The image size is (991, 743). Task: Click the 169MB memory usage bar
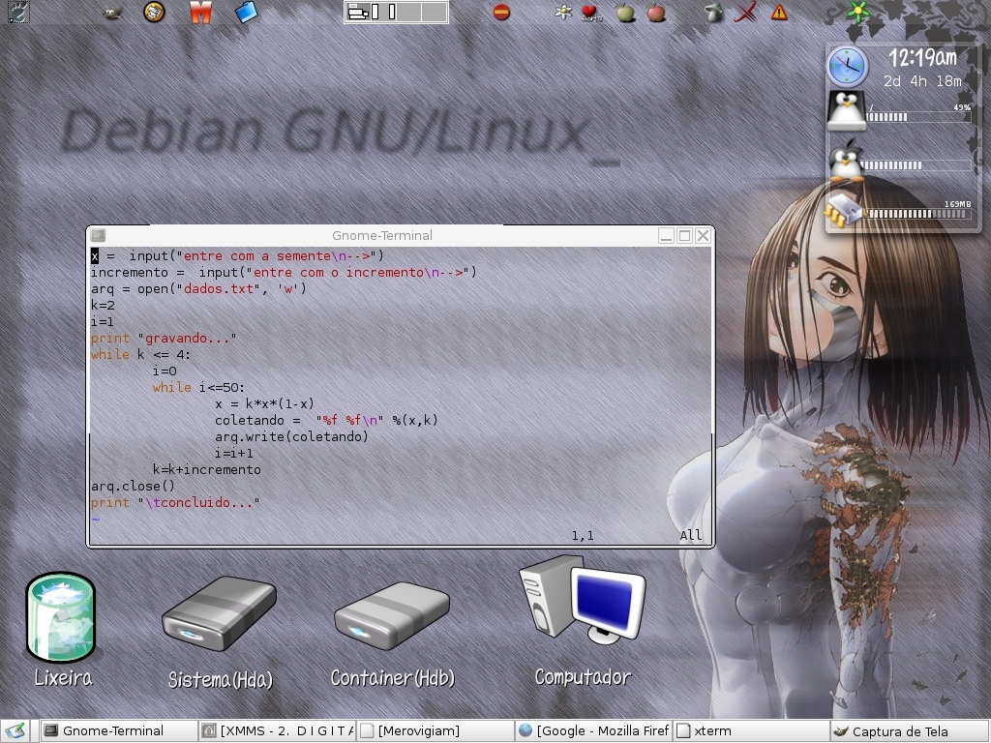click(917, 214)
